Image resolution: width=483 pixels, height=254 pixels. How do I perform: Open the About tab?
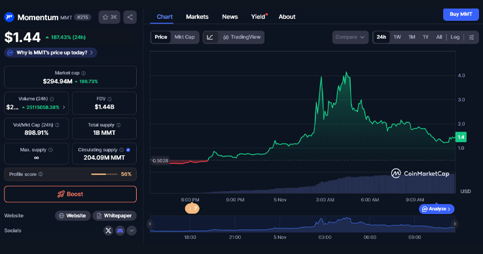pyautogui.click(x=287, y=17)
